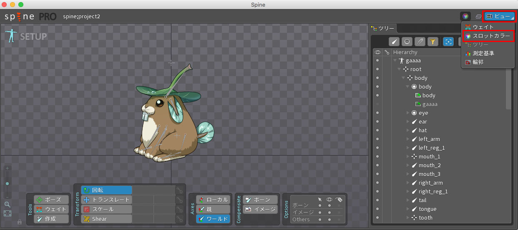Viewport: 518px width, 230px height.
Task: Choose スロットカラー from the view menu
Action: coord(488,36)
